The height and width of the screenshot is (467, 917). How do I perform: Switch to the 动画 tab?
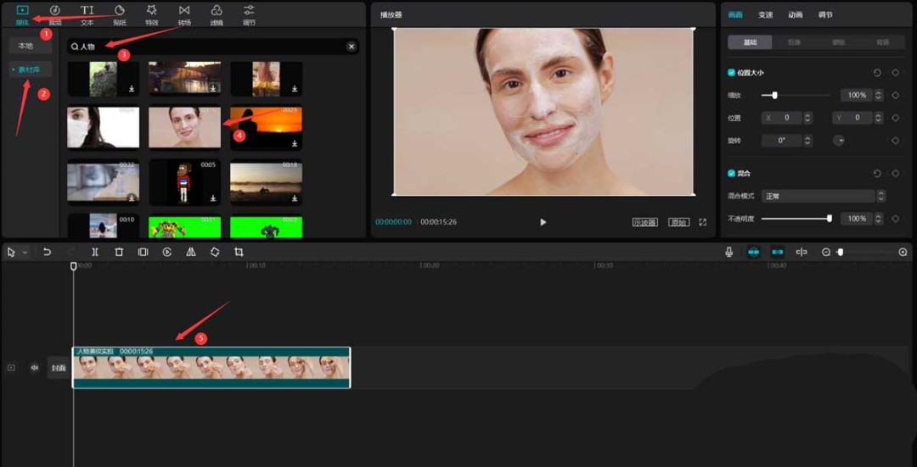coord(795,14)
